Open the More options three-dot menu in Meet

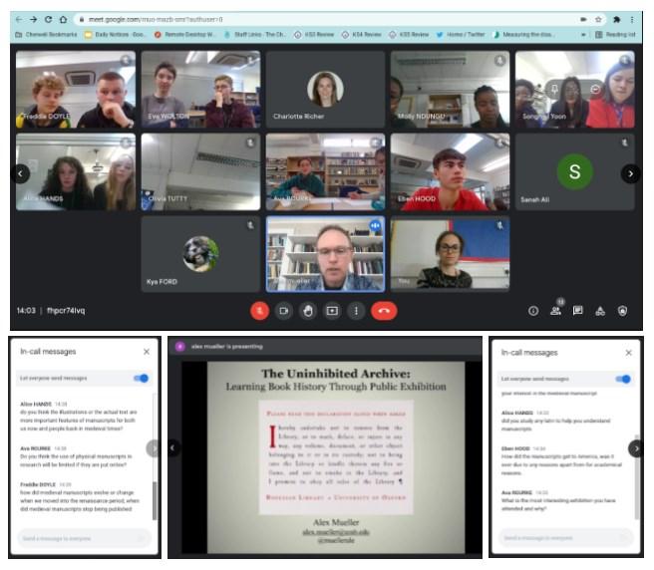tap(356, 311)
